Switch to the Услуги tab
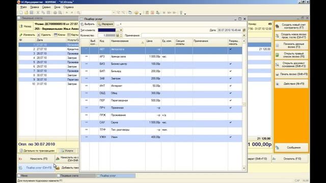Viewport: 326px width, 183px height. pyautogui.click(x=67, y=150)
